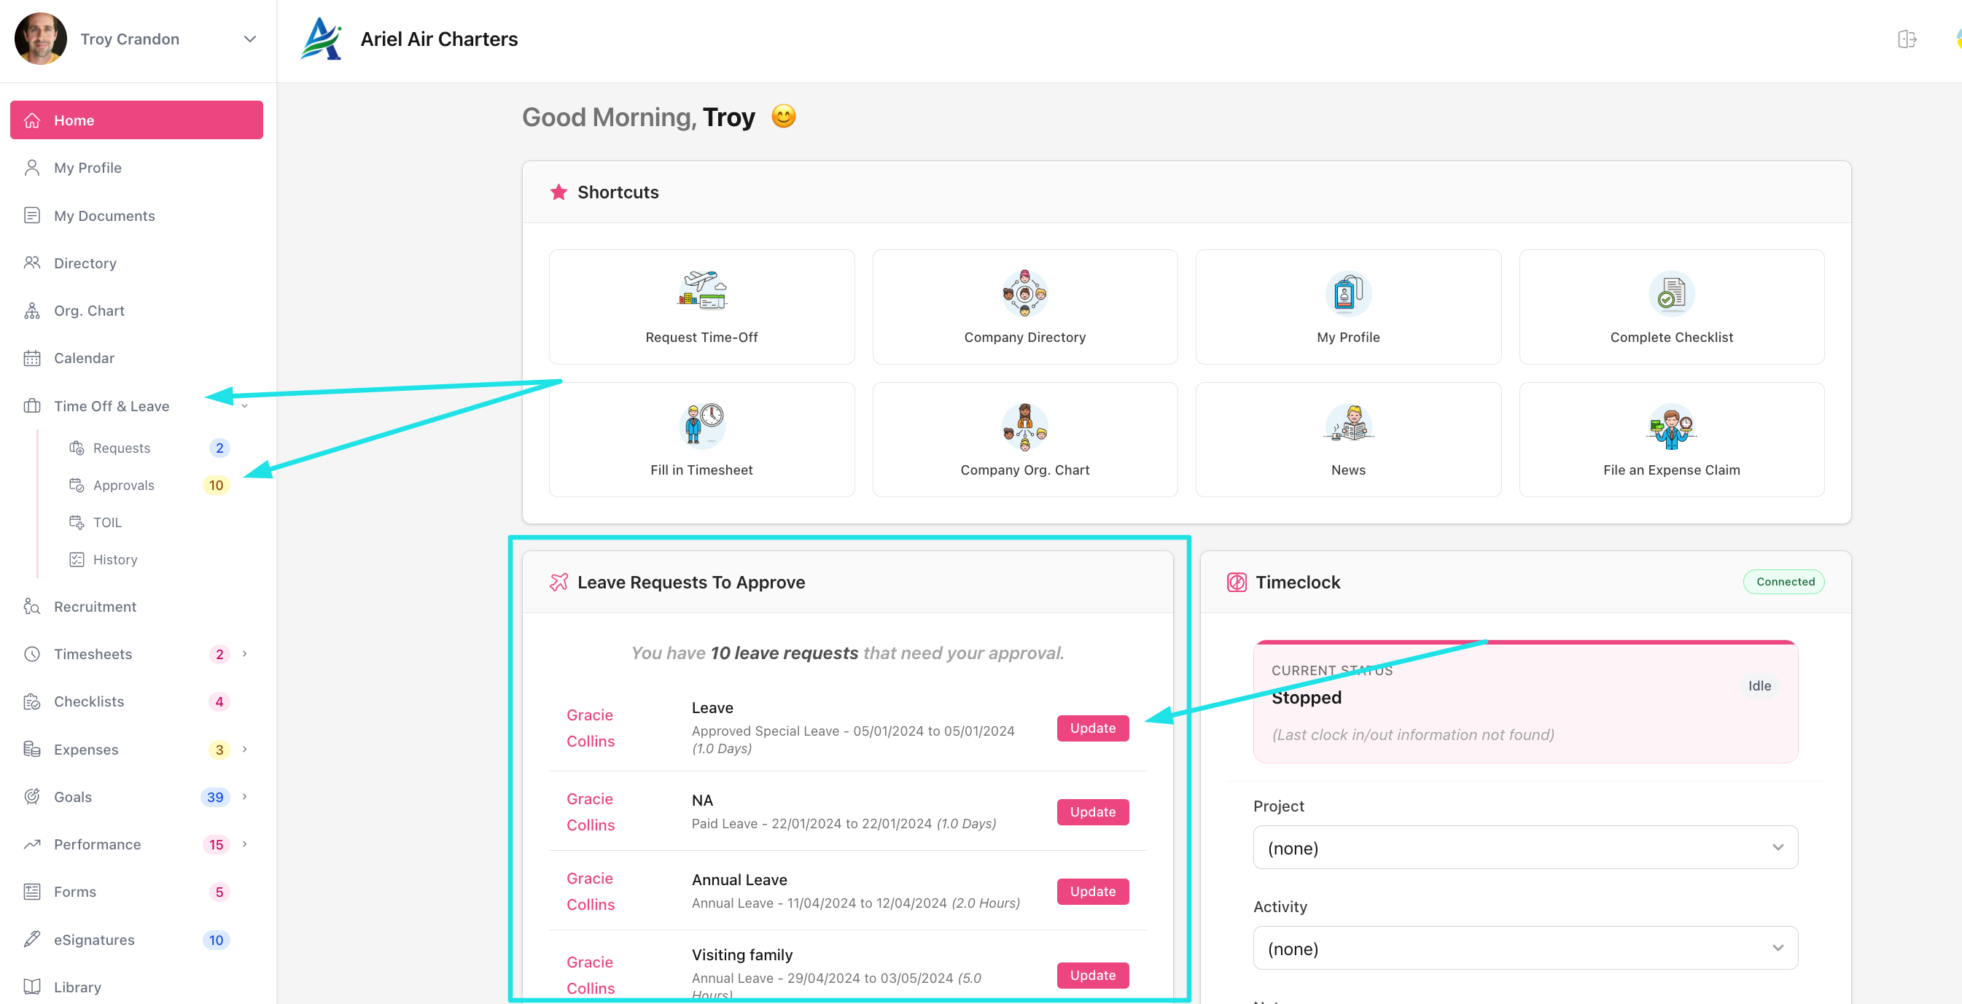Click the Complete Checklist shortcut icon
Image resolution: width=1962 pixels, height=1004 pixels.
1671,293
